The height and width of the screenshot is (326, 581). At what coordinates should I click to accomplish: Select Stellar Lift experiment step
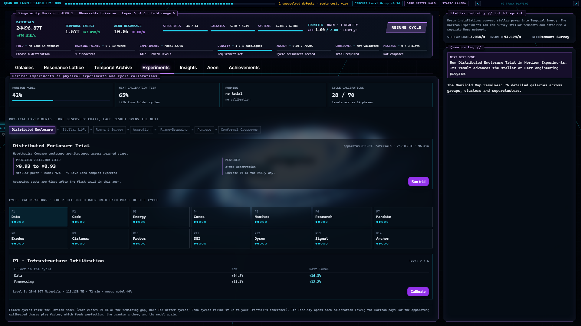click(x=74, y=129)
